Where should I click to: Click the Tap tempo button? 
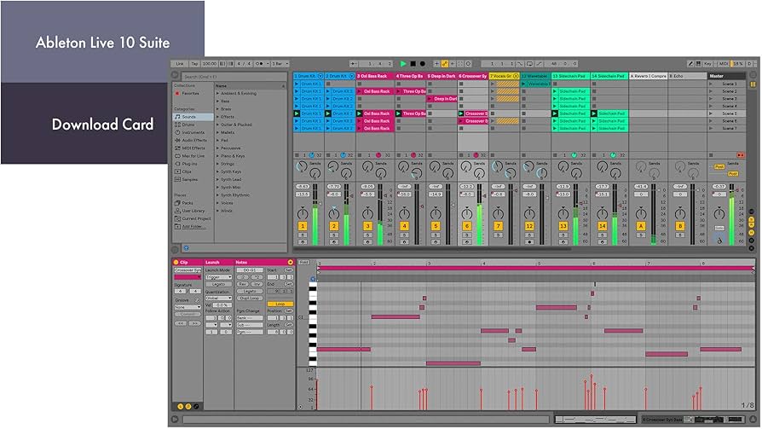tap(194, 63)
